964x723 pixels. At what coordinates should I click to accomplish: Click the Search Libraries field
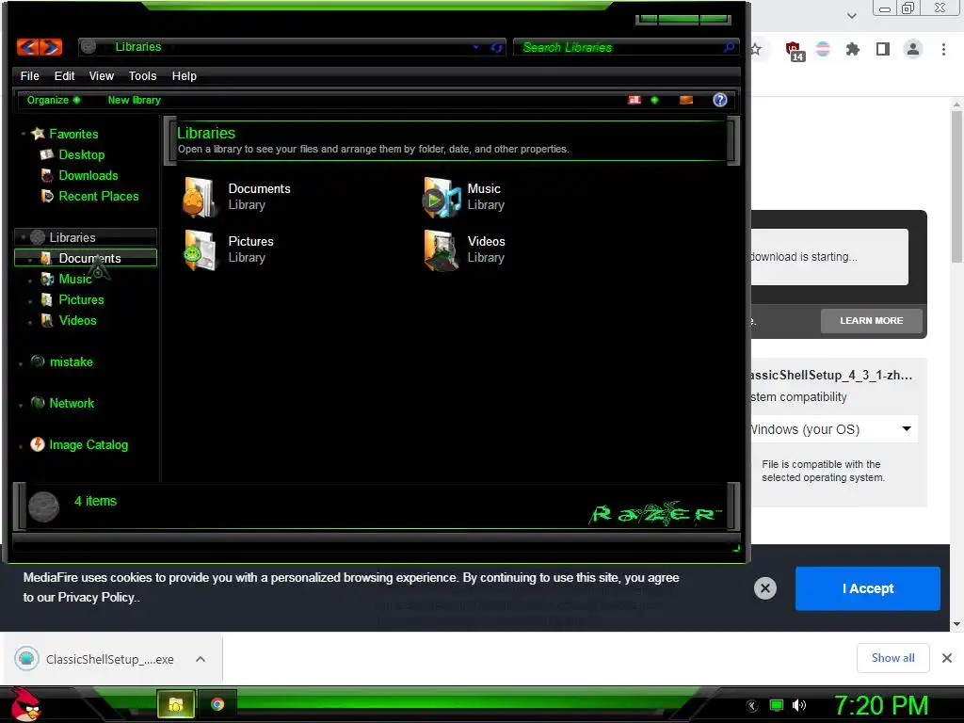coord(618,47)
